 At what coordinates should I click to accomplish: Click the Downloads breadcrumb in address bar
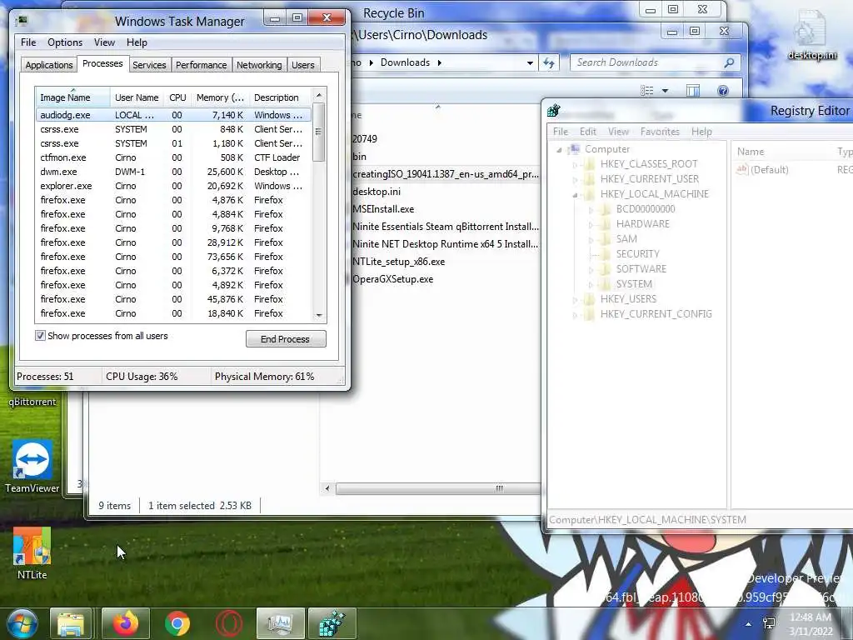click(405, 62)
